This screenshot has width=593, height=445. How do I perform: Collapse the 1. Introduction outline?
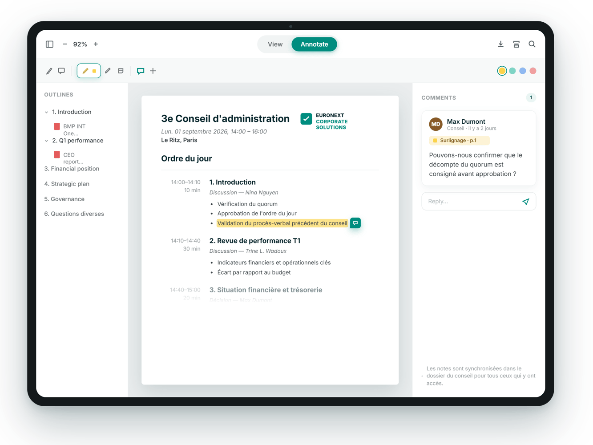click(47, 112)
